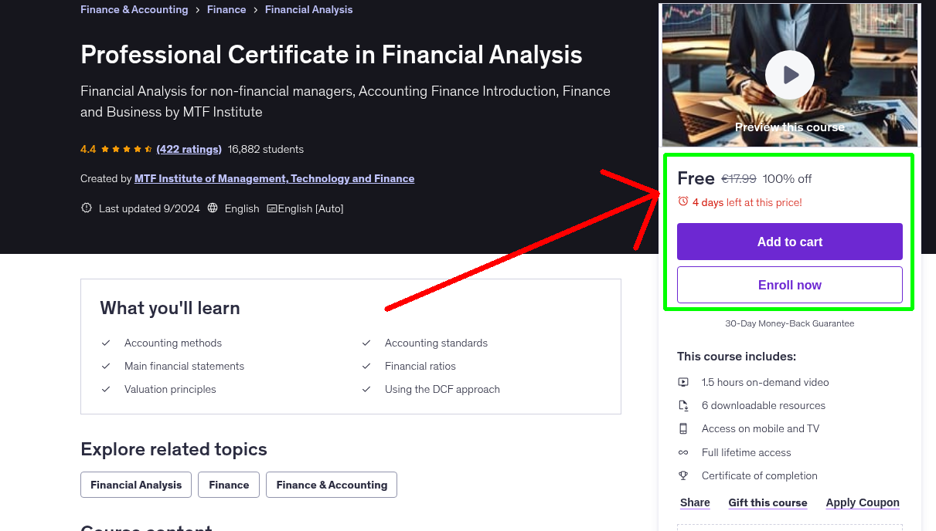The height and width of the screenshot is (531, 936).
Task: Open the Financial Analysis breadcrumb
Action: point(308,9)
